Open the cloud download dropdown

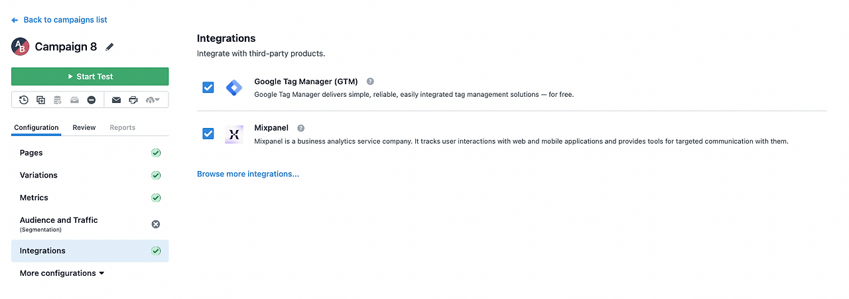[x=153, y=100]
